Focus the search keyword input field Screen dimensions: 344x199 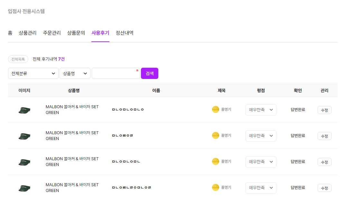(116, 73)
